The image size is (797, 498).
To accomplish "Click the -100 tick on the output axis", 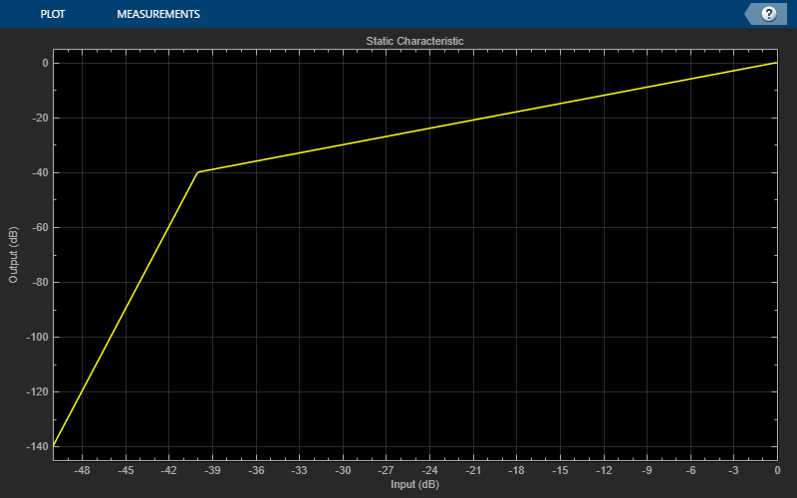I will [x=37, y=337].
